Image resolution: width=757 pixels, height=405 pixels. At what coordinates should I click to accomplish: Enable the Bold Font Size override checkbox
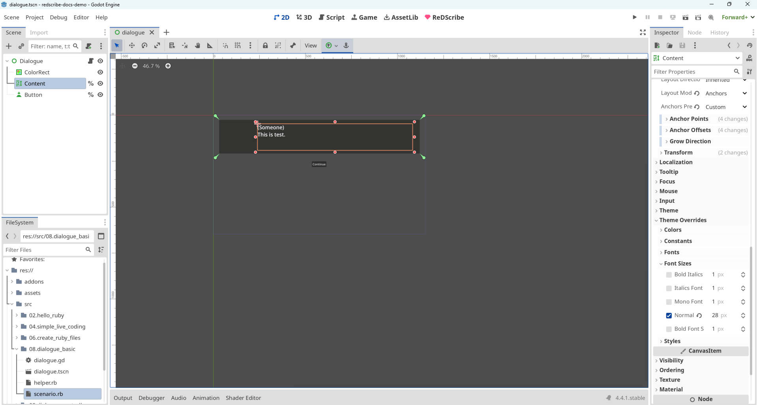tap(669, 329)
